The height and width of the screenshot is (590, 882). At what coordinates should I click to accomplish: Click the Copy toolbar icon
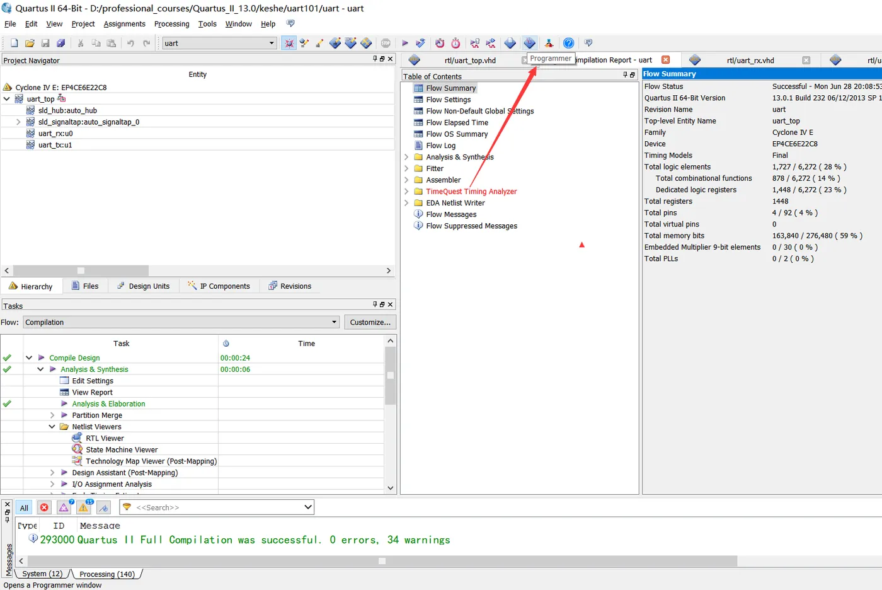click(96, 43)
